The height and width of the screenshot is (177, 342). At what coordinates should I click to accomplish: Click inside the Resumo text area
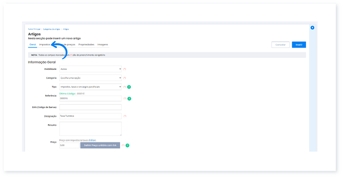click(x=90, y=129)
